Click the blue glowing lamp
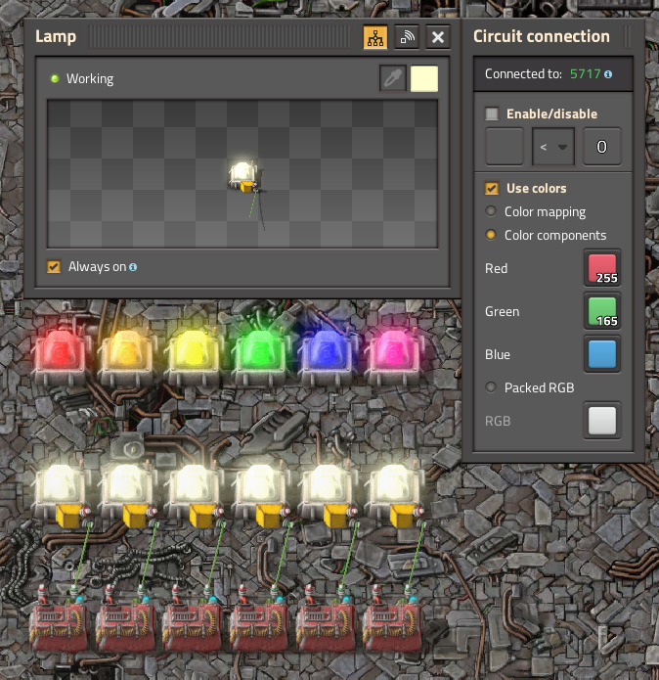Screen dimensions: 659x680 tap(328, 355)
